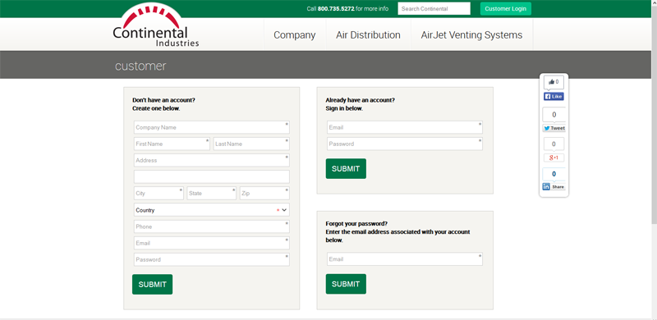Click the Password field in create account form
The image size is (657, 320).
click(212, 259)
